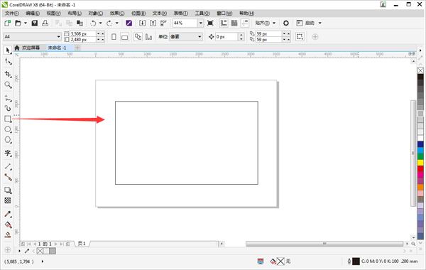Go to the Page 1 tab
The height and width of the screenshot is (270, 426).
(82, 244)
